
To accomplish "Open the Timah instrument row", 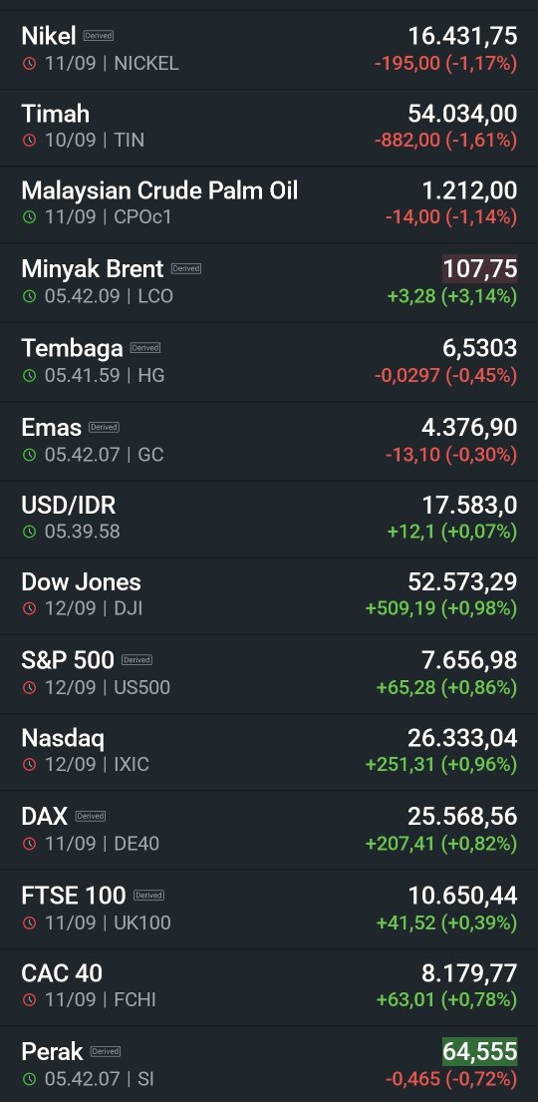I will click(269, 128).
